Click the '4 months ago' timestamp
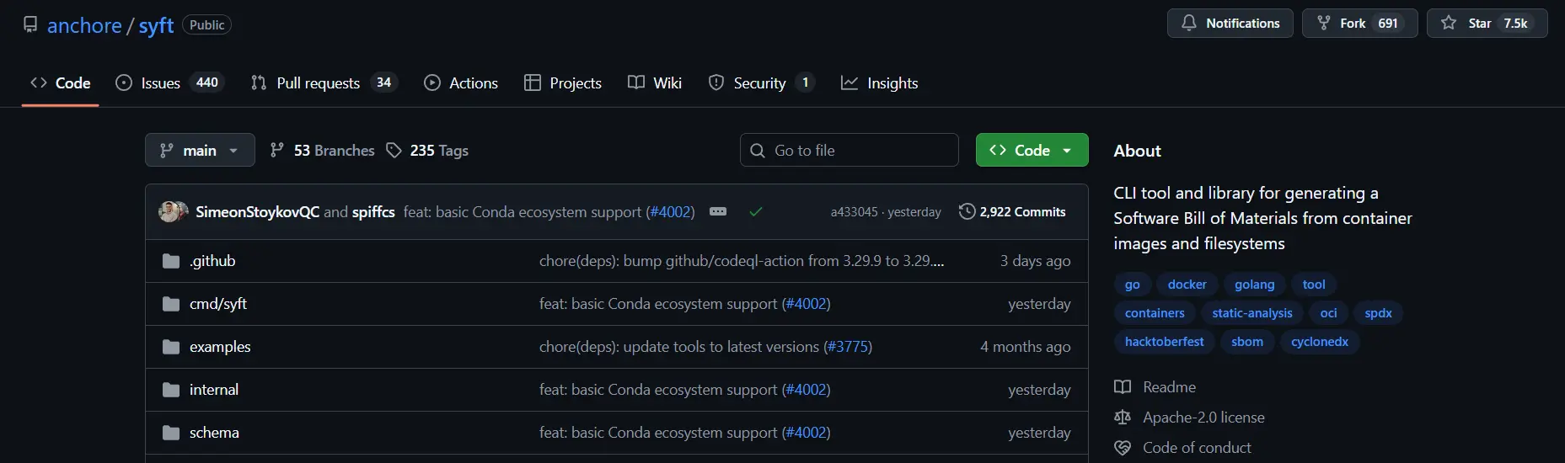This screenshot has width=1565, height=463. point(1025,347)
